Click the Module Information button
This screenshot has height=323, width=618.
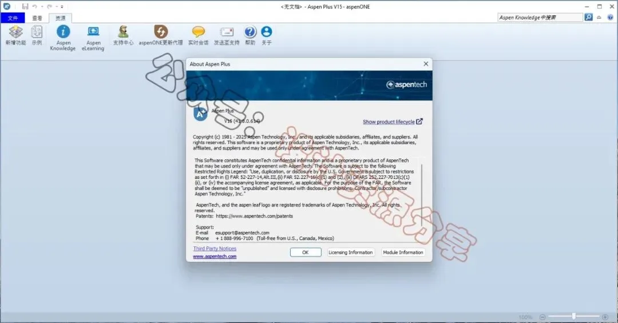pos(403,252)
